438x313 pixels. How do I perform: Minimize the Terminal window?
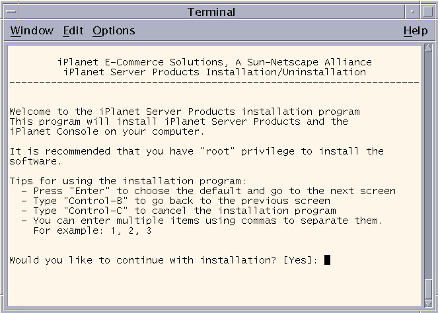[x=412, y=12]
